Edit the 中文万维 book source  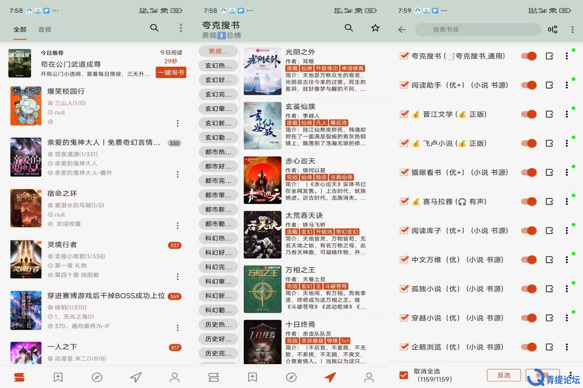pos(549,260)
